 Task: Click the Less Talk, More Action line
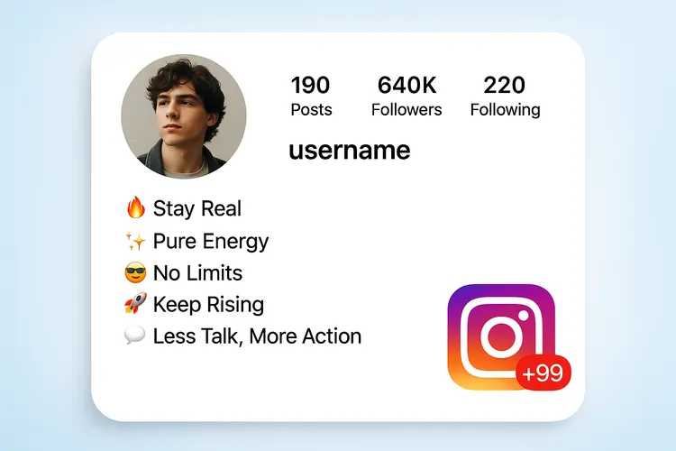click(242, 336)
